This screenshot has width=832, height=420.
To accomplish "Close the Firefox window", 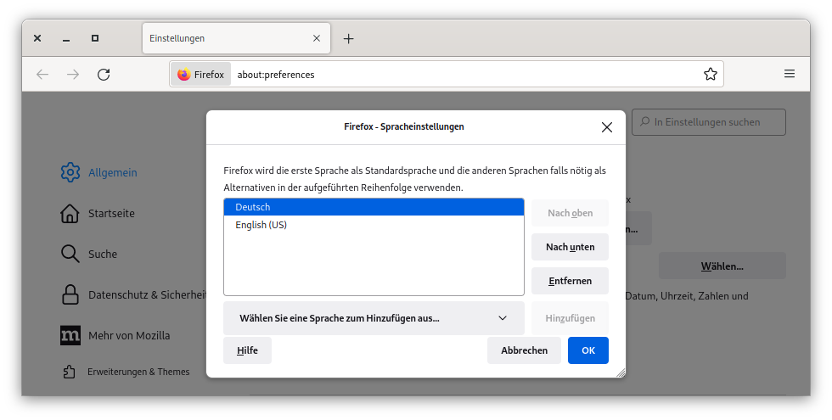I will pos(37,38).
